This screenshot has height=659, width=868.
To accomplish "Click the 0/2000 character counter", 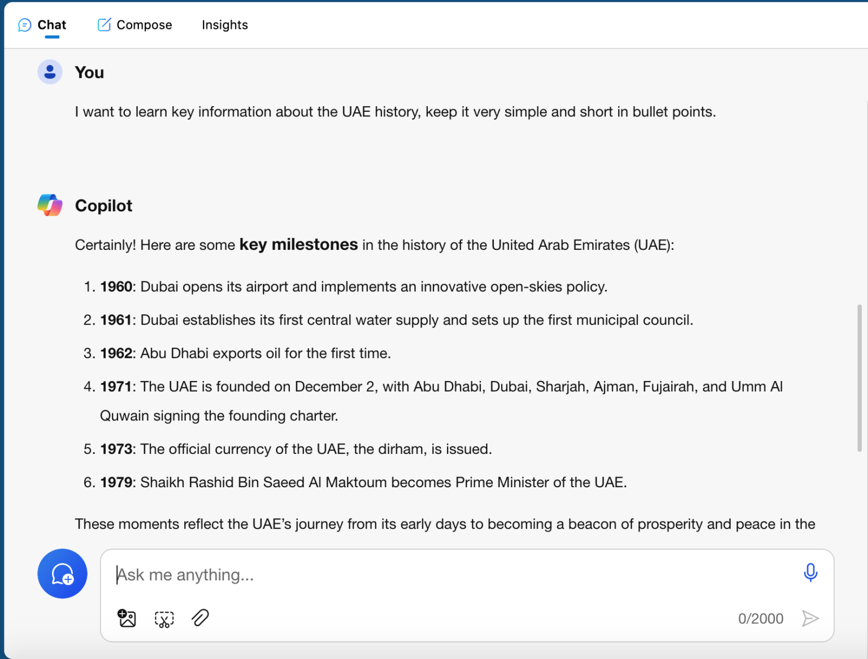I will tap(761, 619).
